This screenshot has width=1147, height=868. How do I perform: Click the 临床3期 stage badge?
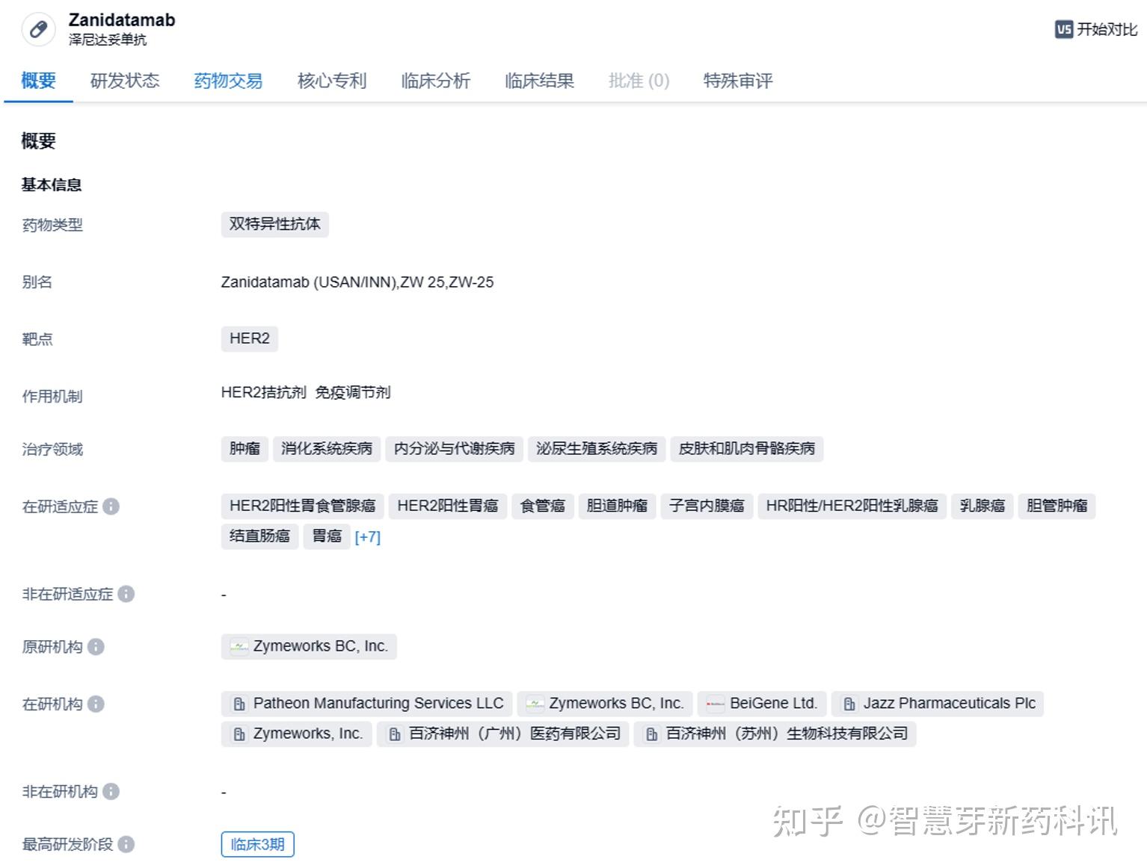pyautogui.click(x=257, y=844)
